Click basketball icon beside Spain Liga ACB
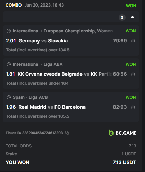Screen dimensions: 145x172 pos(9,97)
